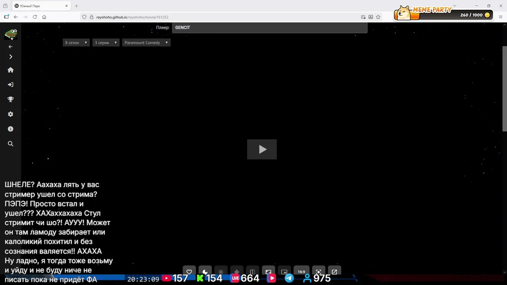This screenshot has height=285, width=507.
Task: Open the browser hamburger menu
Action: 501,17
